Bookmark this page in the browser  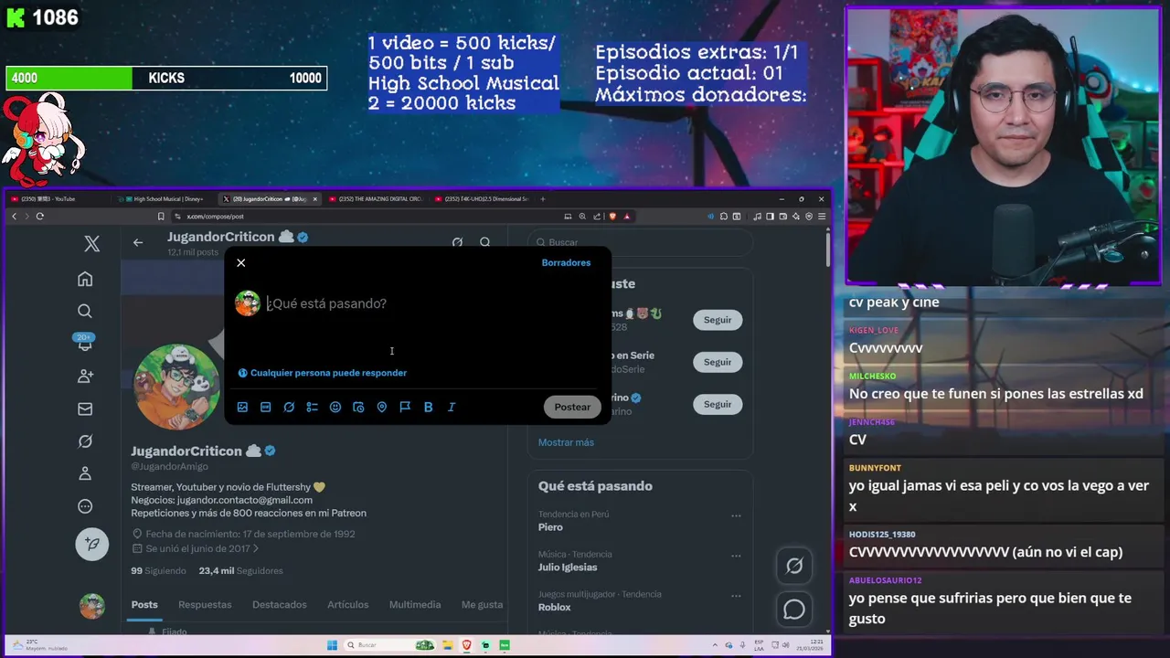[x=161, y=217]
